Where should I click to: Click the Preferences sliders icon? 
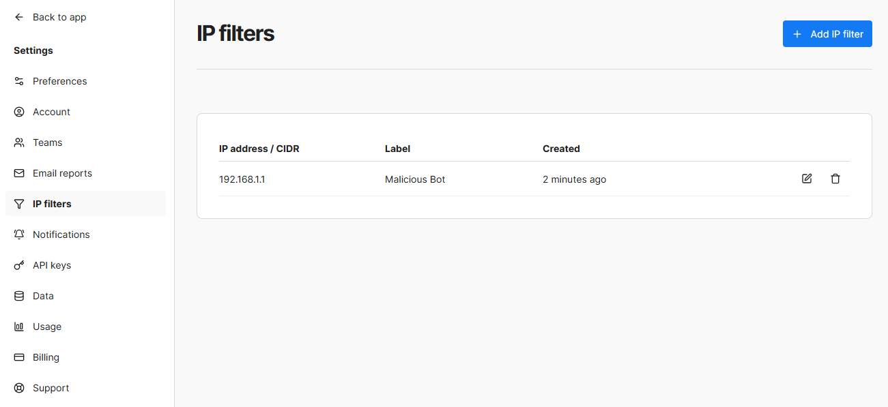(x=19, y=81)
